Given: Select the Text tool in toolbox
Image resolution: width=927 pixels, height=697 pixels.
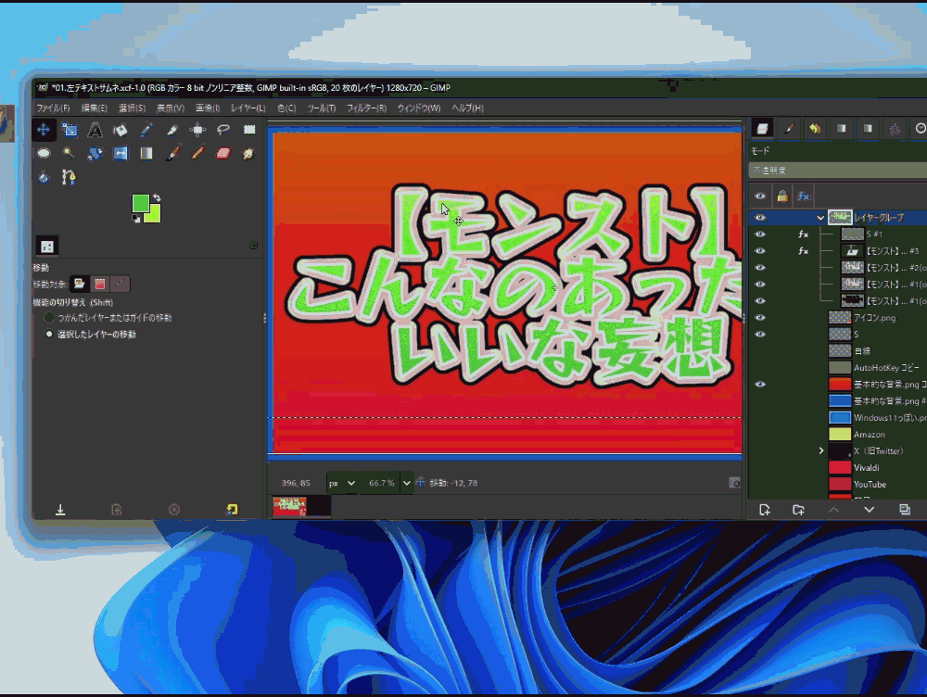Looking at the screenshot, I should coord(95,130).
